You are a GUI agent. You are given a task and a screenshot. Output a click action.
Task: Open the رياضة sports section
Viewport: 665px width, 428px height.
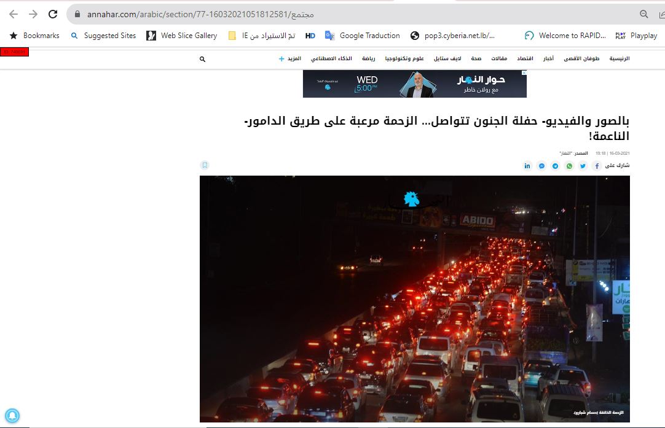click(369, 58)
